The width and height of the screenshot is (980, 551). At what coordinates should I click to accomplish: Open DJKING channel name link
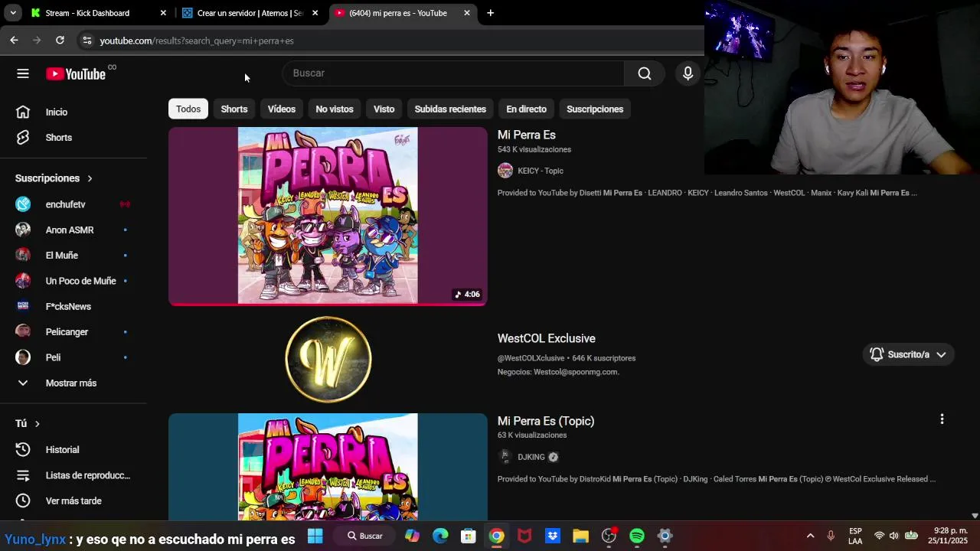(531, 457)
